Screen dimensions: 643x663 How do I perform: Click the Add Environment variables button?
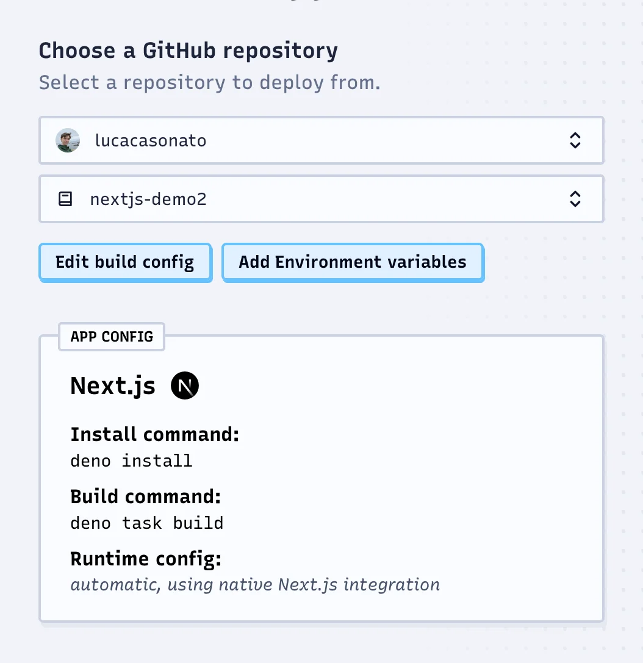[353, 262]
